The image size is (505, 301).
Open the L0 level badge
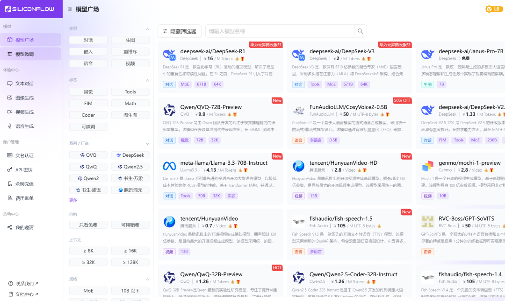pos(494,9)
